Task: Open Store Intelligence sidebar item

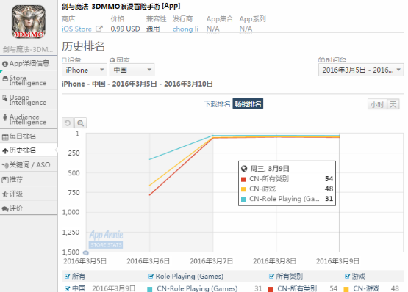Action: pyautogui.click(x=29, y=80)
